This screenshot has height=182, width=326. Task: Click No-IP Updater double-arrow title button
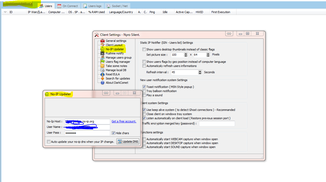click(106, 93)
